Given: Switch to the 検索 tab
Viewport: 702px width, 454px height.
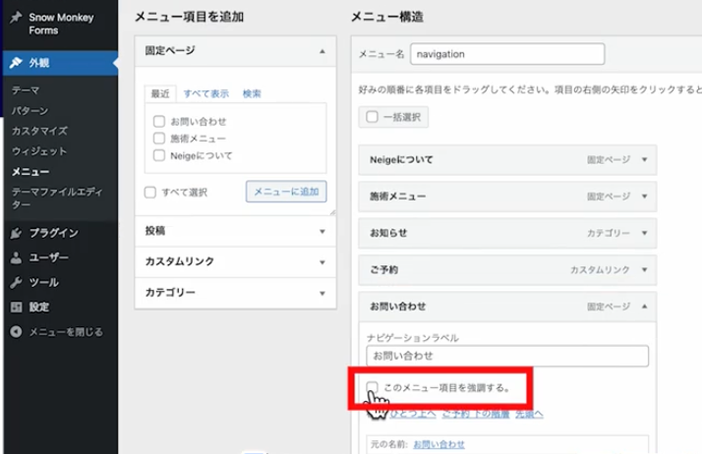Looking at the screenshot, I should 252,94.
